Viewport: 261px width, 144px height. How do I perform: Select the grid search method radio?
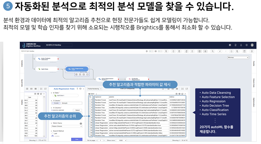click(x=53, y=134)
